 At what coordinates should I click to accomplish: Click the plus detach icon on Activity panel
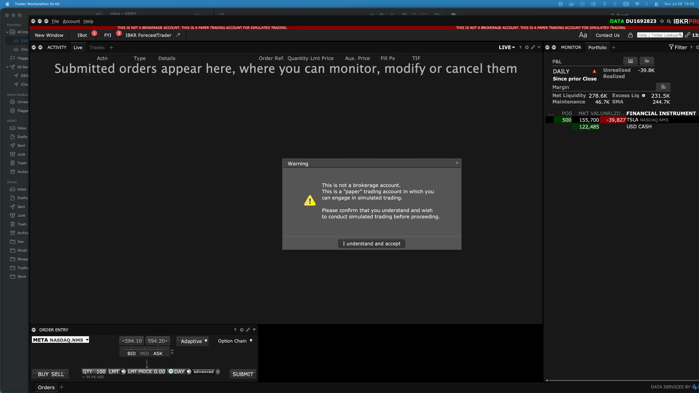[x=40, y=48]
